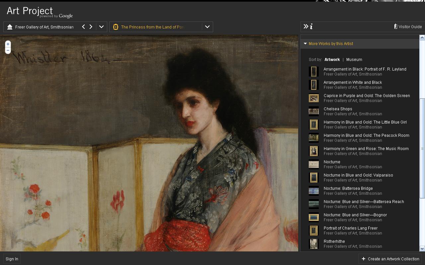This screenshot has height=265, width=425.
Task: Go to the previous museum arrow
Action: (x=83, y=27)
